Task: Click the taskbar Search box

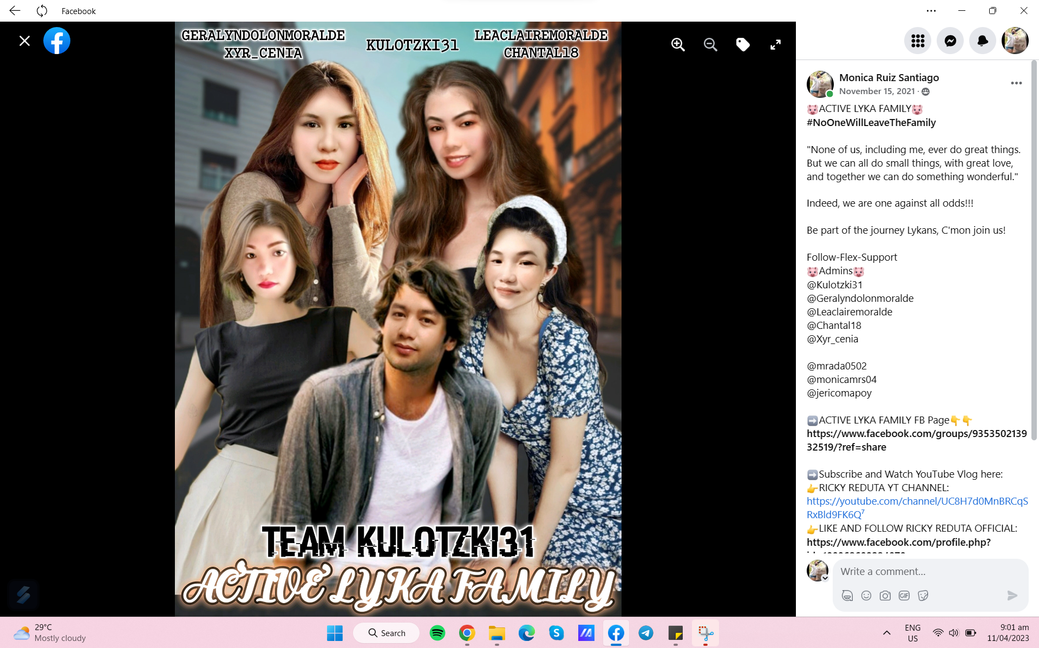Action: 387,633
